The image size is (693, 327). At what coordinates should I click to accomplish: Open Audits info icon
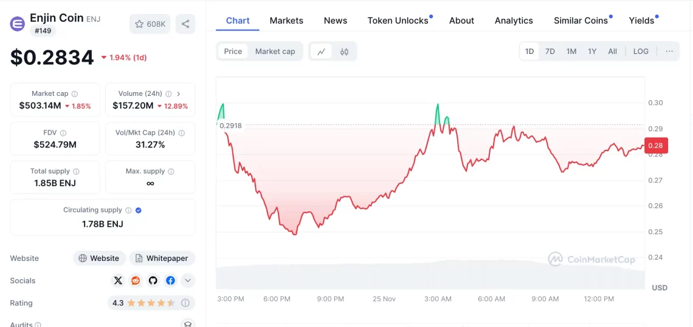(38, 325)
